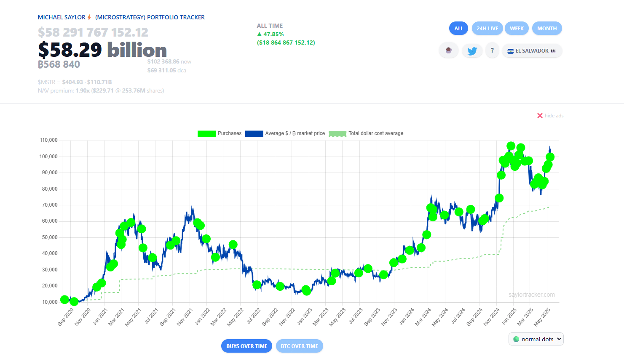Click the Sep 2020 x-axis label

tap(65, 317)
